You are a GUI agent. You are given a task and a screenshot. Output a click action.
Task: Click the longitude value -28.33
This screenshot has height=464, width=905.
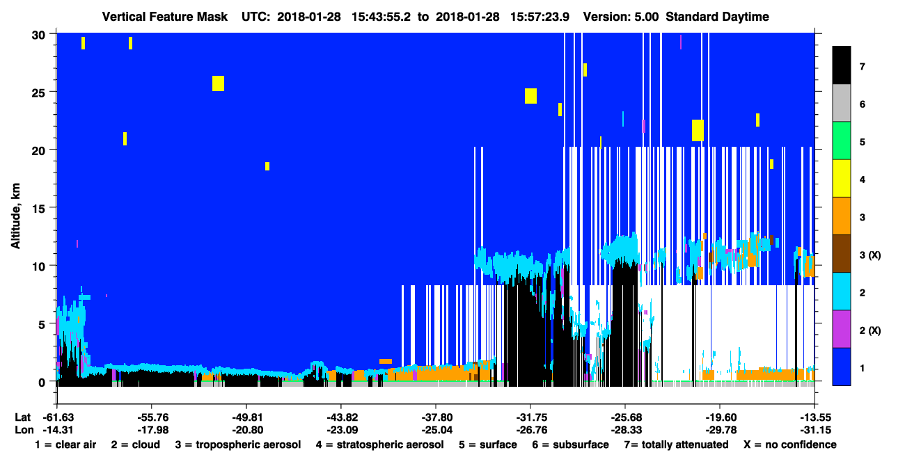[x=625, y=429]
